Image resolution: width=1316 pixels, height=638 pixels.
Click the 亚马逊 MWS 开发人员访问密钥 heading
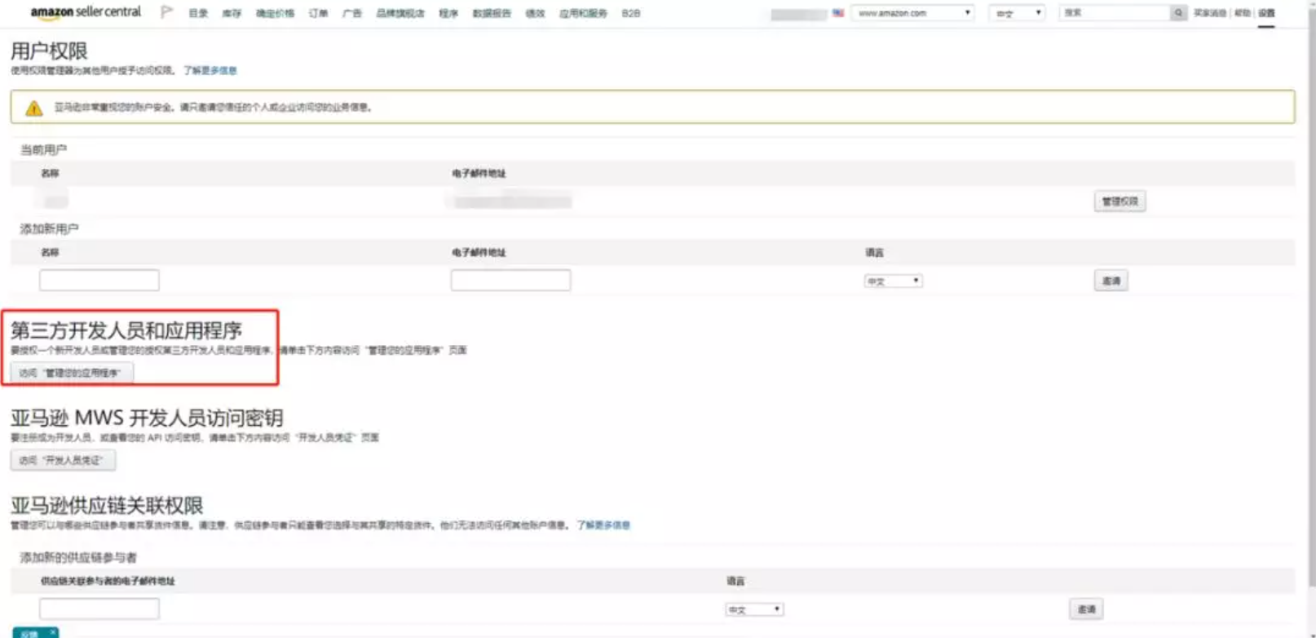click(x=147, y=418)
